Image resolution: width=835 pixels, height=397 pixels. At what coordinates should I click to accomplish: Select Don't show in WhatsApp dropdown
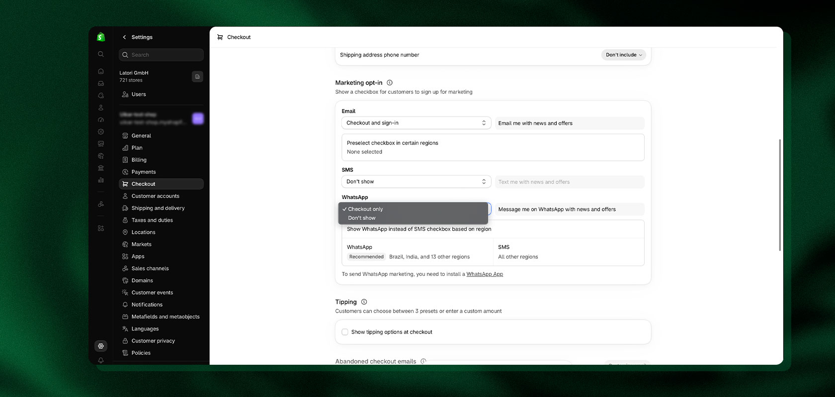[x=413, y=218]
